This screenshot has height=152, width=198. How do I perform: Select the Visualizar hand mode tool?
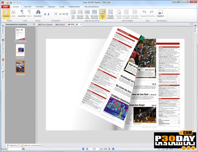tap(6, 14)
